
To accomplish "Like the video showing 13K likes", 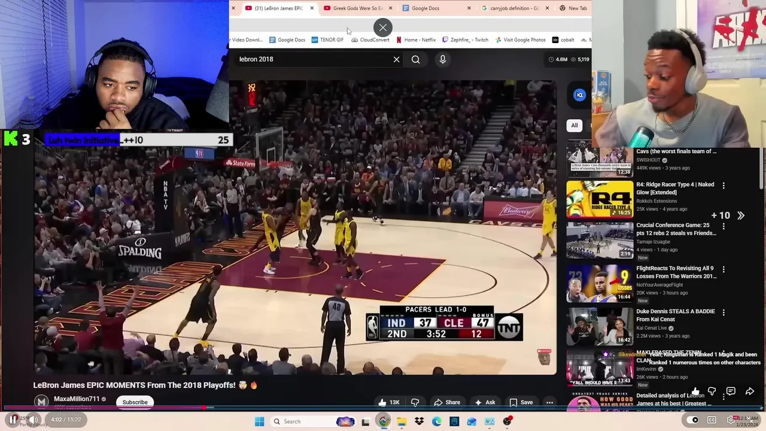I will pos(389,402).
